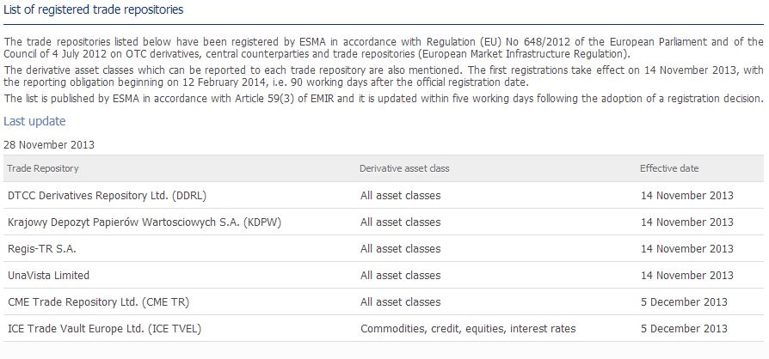Click the 5 December 2013 date for CME TR

pyautogui.click(x=684, y=302)
